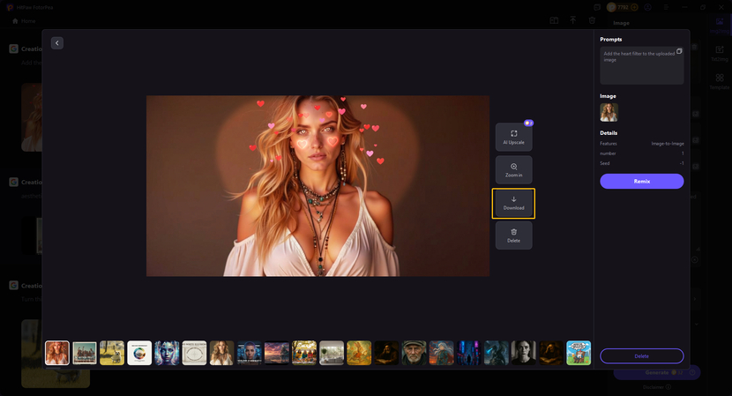Select the old bearded man thumbnail

point(415,353)
